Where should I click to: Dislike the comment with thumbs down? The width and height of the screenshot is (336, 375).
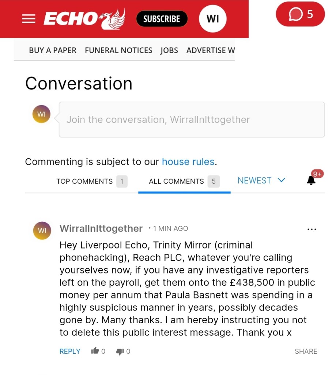120,351
